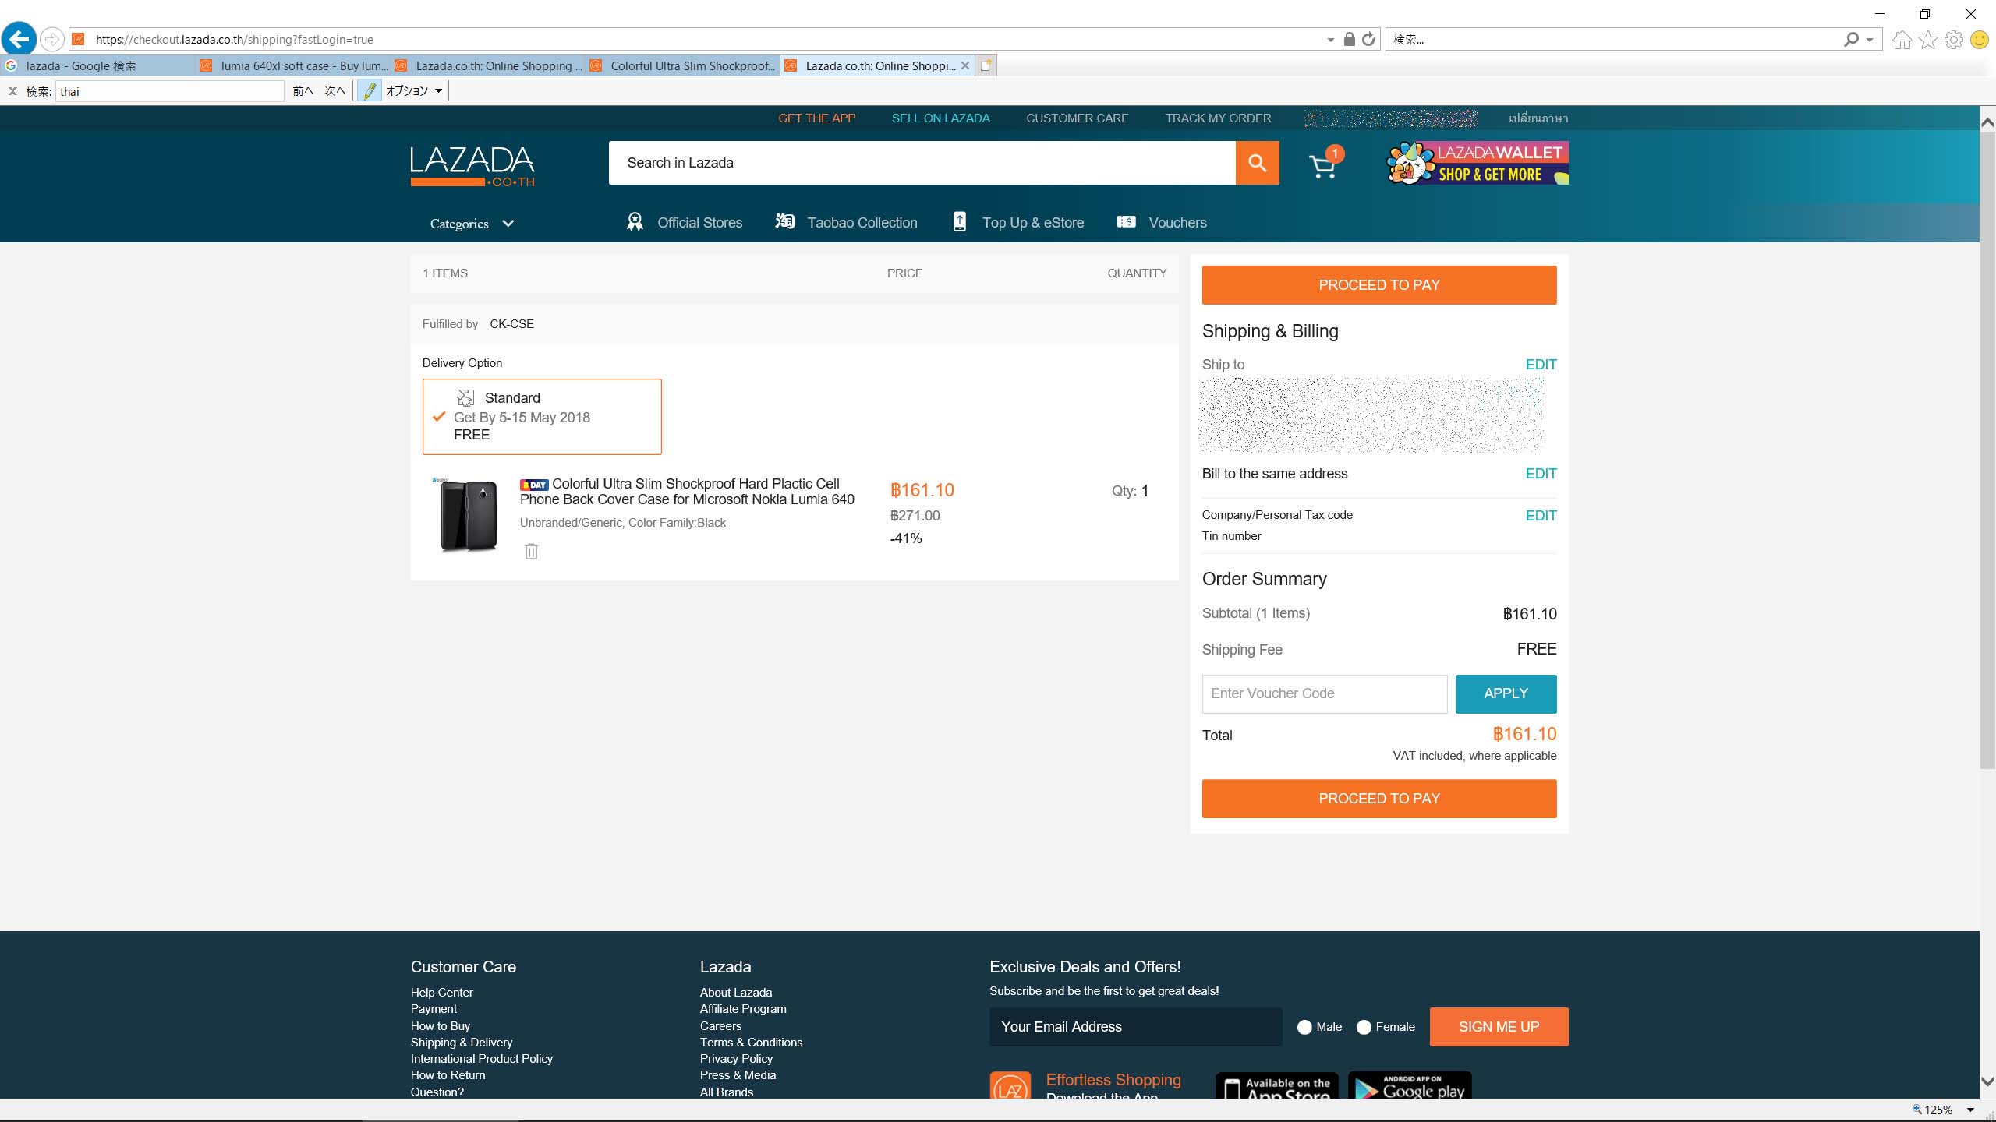Click the browser back arrow button
Screen dimensions: 1996x1122
(x=19, y=39)
